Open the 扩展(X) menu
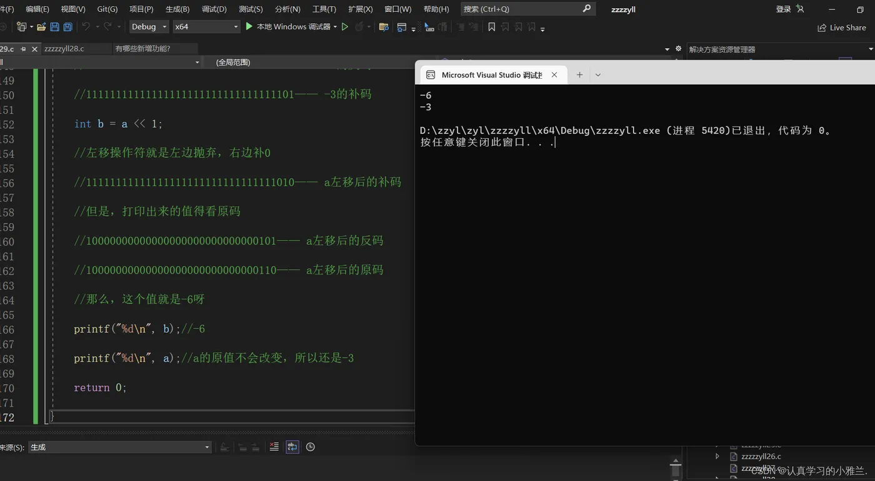The height and width of the screenshot is (481, 875). 361,9
